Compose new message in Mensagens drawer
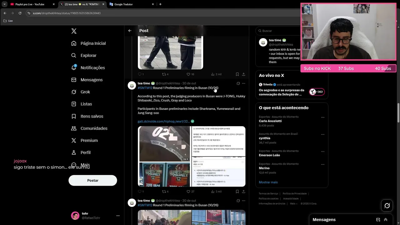The height and width of the screenshot is (225, 400). (378, 220)
